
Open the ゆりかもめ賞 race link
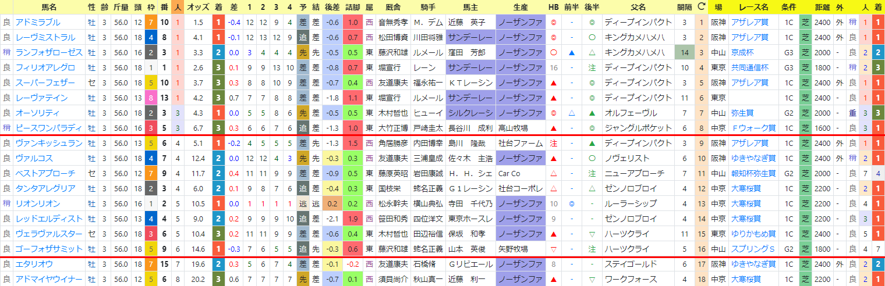(754, 234)
